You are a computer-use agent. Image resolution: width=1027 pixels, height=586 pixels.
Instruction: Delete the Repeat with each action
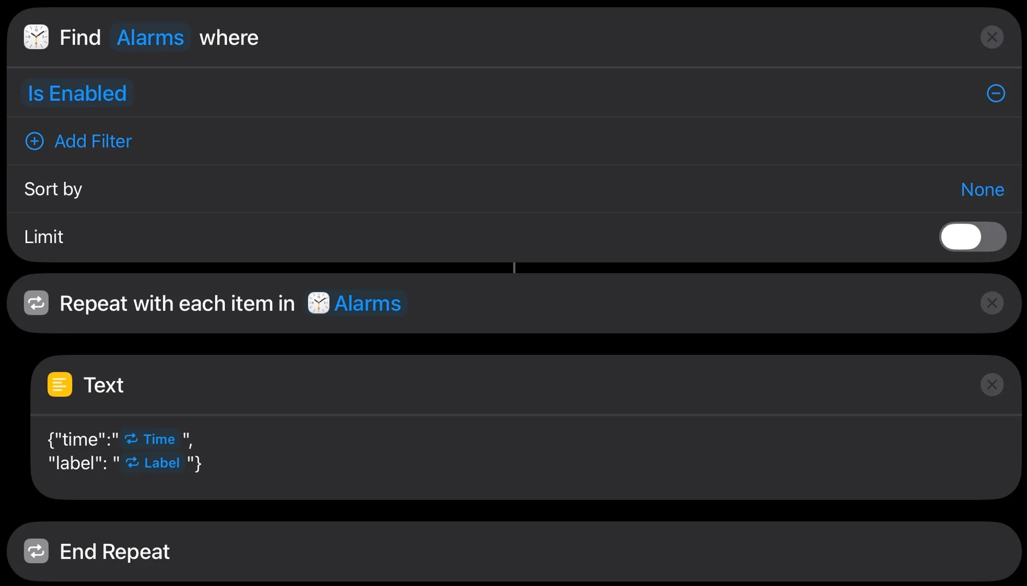[992, 304]
